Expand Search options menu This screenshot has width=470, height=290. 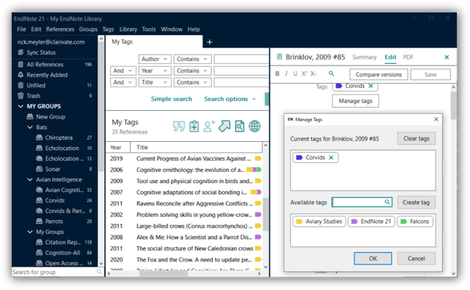230,99
